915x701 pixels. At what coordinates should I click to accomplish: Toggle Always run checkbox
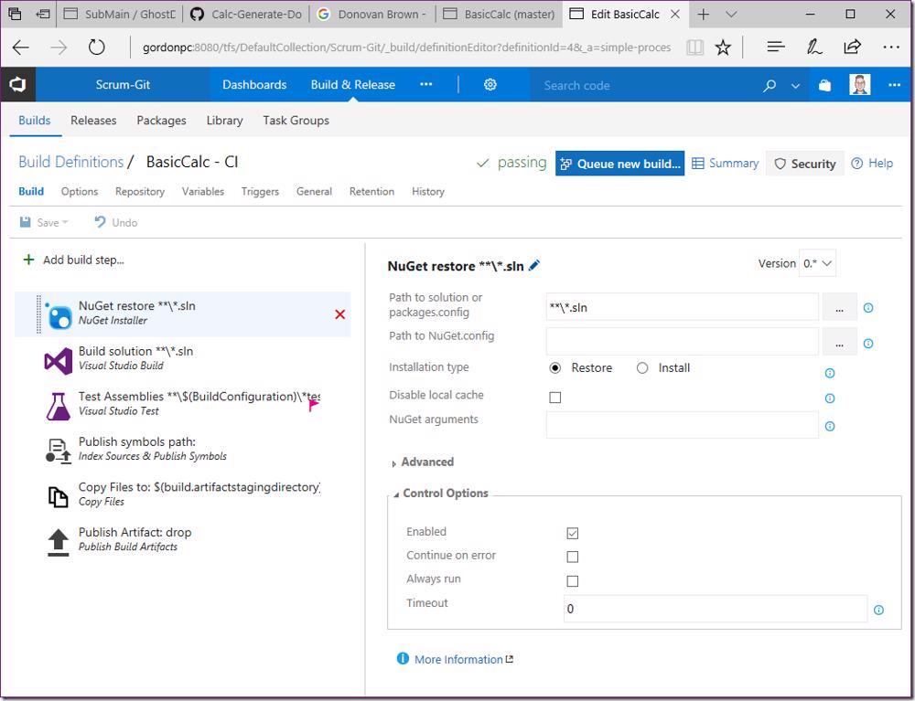point(573,581)
